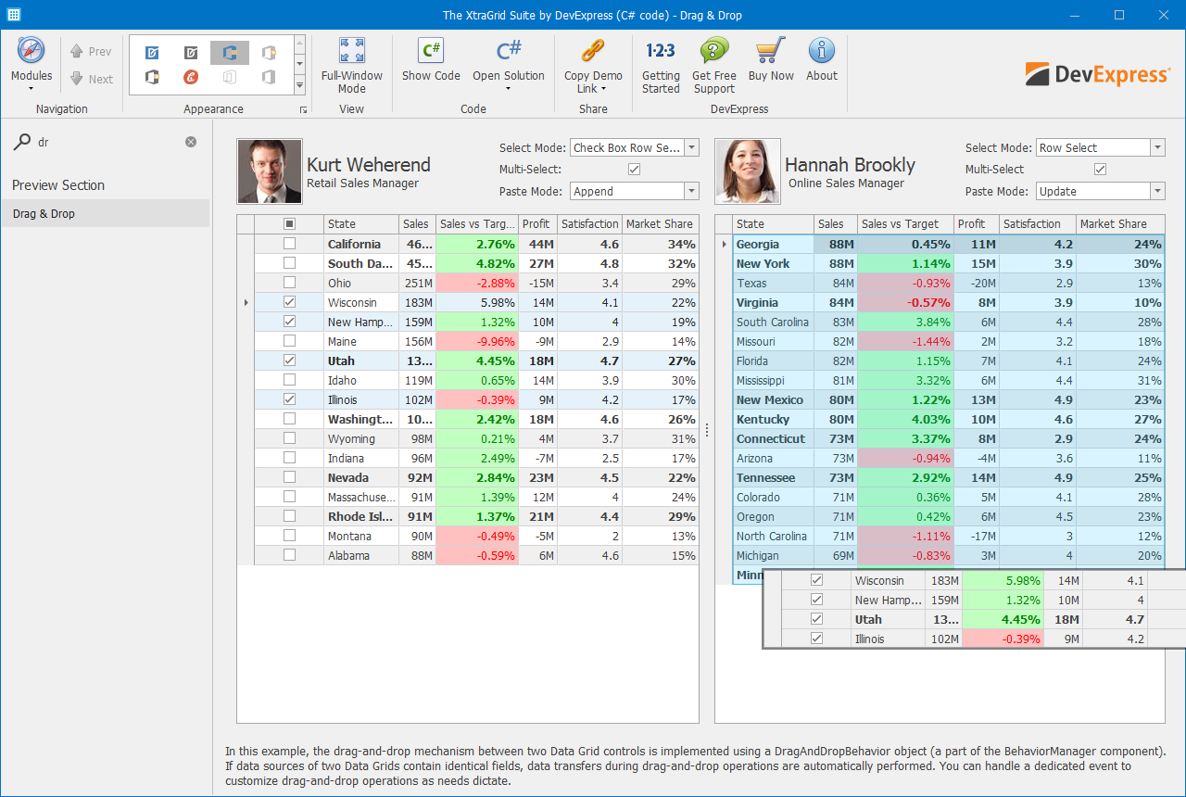Sort left grid by Profit column header
This screenshot has height=797, width=1186.
point(537,224)
